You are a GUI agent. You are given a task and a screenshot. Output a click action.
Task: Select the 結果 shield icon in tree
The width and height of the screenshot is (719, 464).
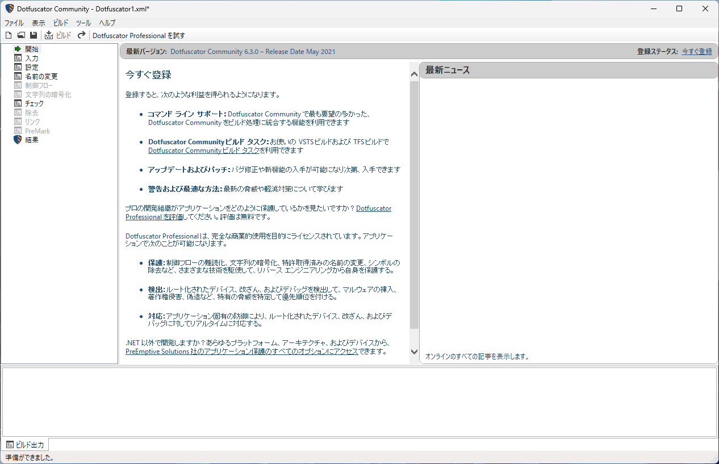[18, 140]
